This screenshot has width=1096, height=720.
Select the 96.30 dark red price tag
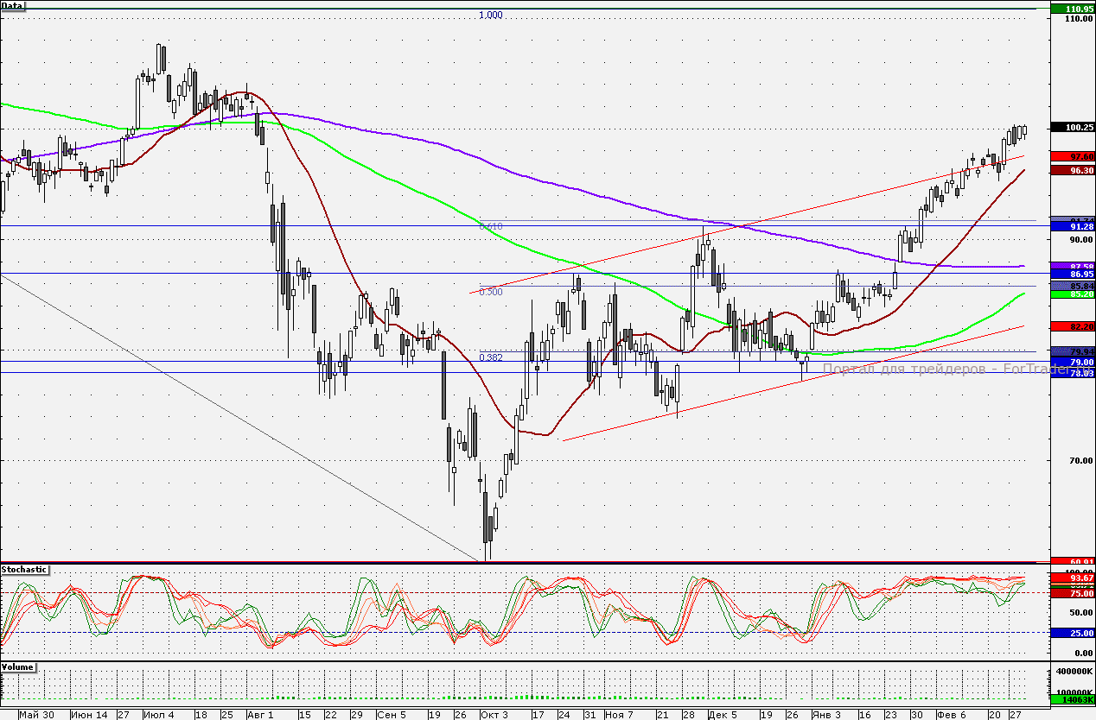[x=1072, y=171]
